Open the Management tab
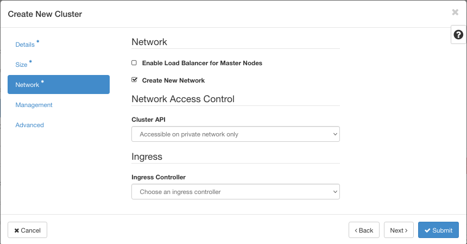 click(34, 105)
